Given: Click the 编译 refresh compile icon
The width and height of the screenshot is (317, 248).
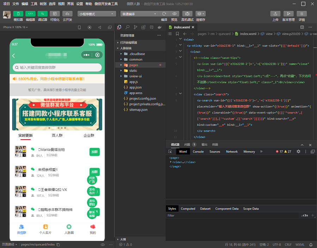Looking at the screenshot, I should (164, 14).
